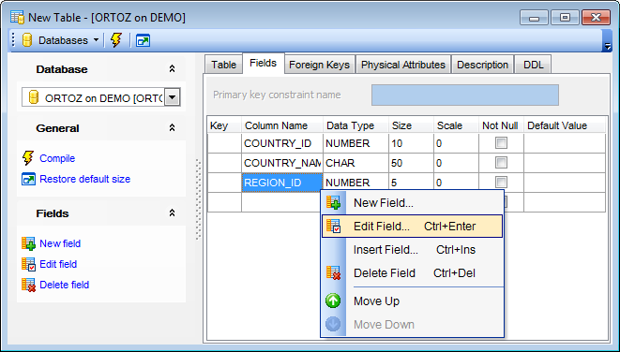Toggle Not Null for COUNTRY_ID
This screenshot has height=352, width=620.
click(x=501, y=143)
